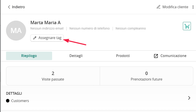Expand DETTAGLI section with right chevron

click(x=189, y=98)
